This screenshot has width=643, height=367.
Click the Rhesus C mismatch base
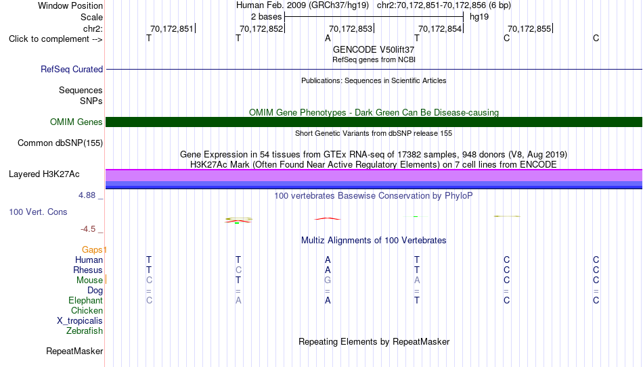pyautogui.click(x=238, y=270)
